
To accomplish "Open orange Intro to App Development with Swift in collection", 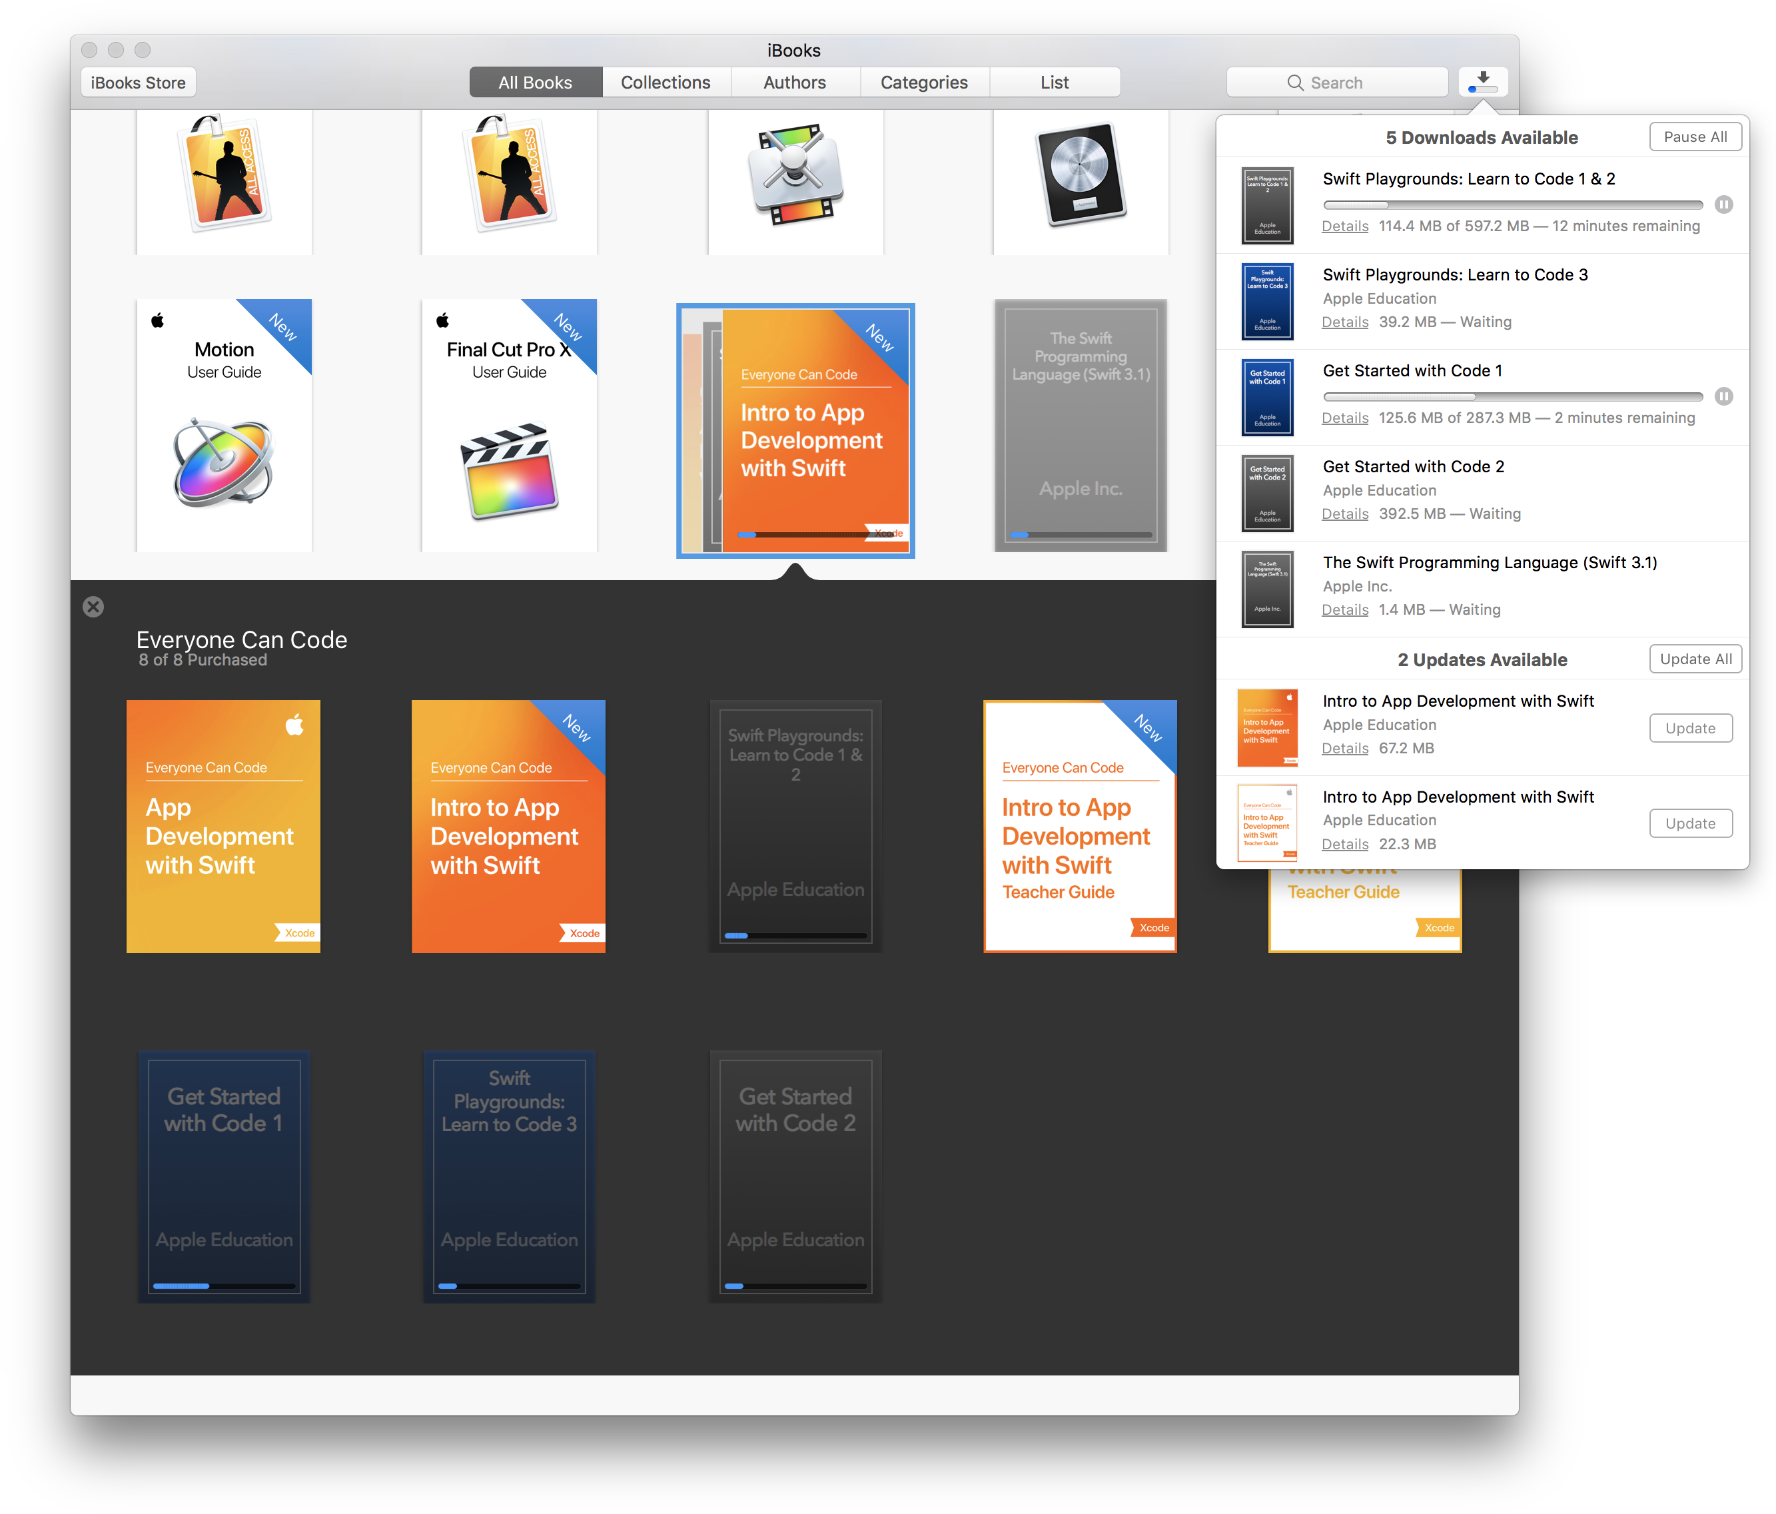I will click(x=508, y=826).
